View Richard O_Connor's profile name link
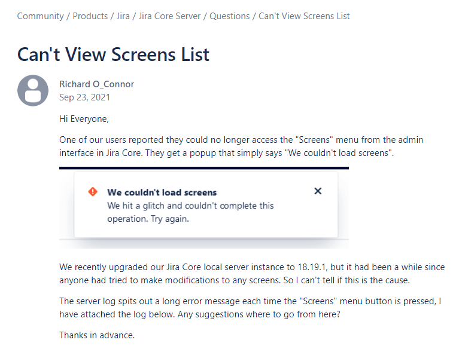 [96, 84]
